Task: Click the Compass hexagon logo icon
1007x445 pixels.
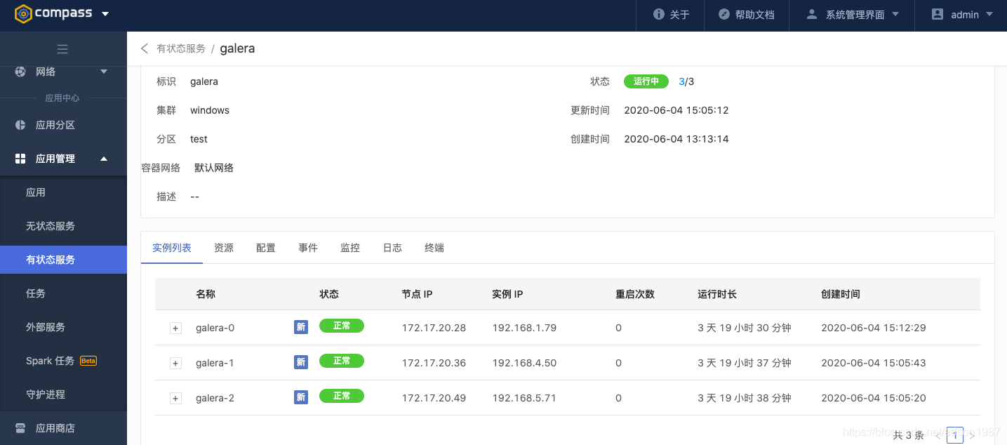Action: pos(23,14)
